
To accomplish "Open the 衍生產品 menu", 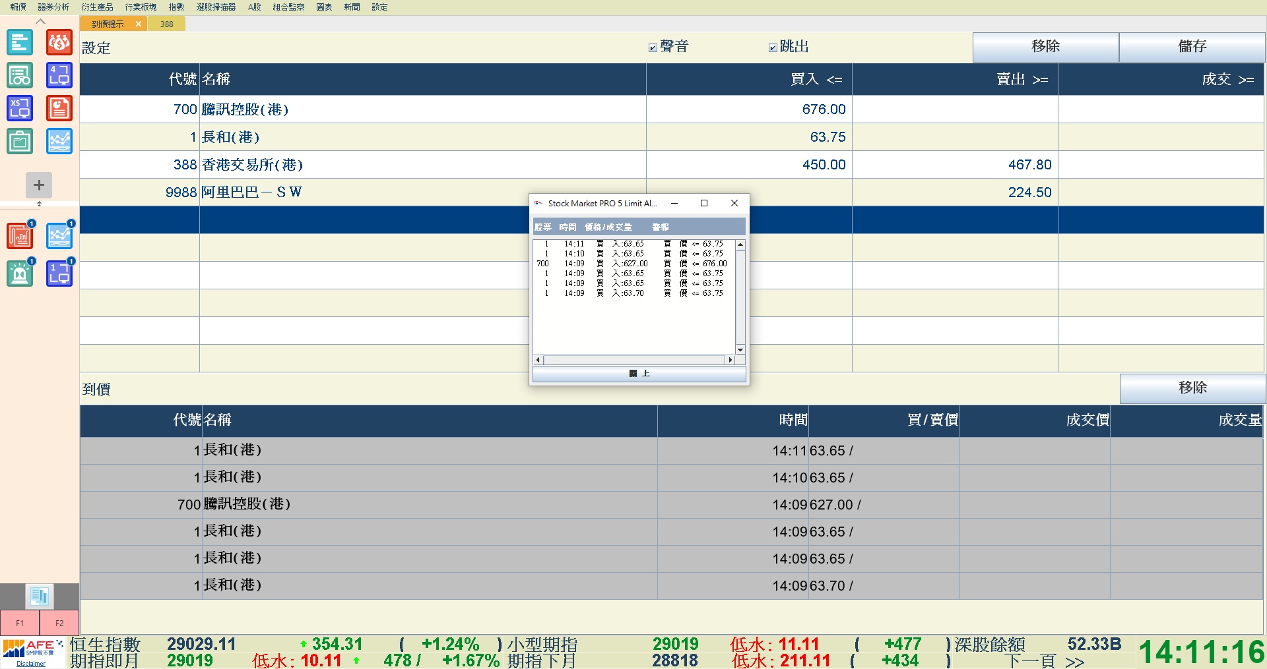I will pos(97,7).
